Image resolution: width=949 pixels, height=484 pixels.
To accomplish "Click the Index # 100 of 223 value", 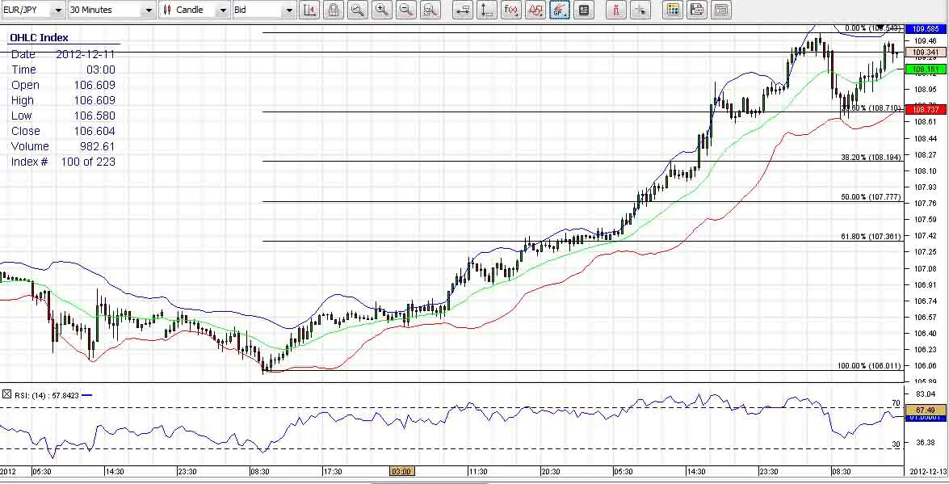I will pos(88,162).
